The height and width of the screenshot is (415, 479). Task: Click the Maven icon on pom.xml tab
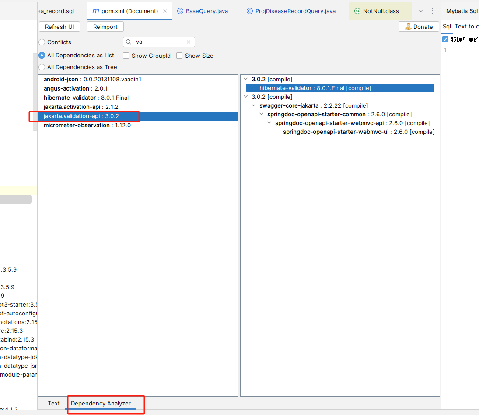point(95,11)
